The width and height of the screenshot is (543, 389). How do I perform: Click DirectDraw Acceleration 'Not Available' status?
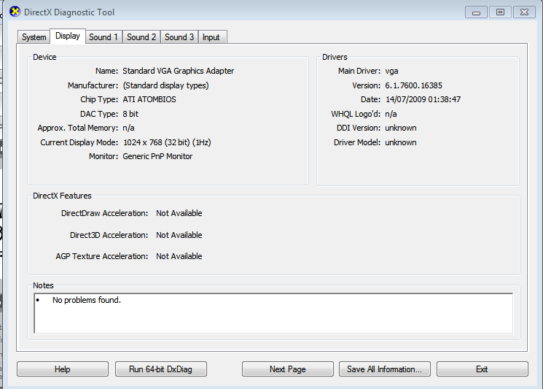179,213
